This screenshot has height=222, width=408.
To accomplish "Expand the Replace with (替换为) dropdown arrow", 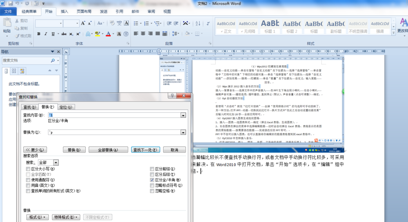I will [x=183, y=132].
